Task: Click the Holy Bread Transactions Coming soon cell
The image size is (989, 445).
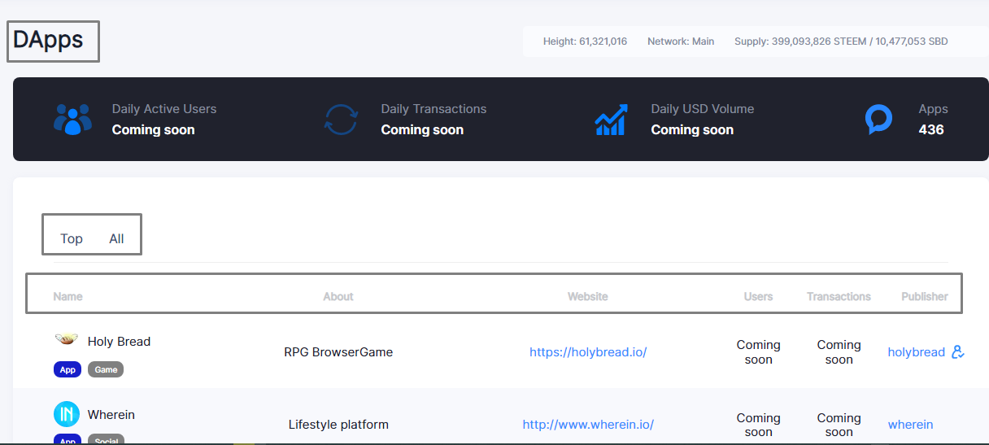Action: [839, 352]
